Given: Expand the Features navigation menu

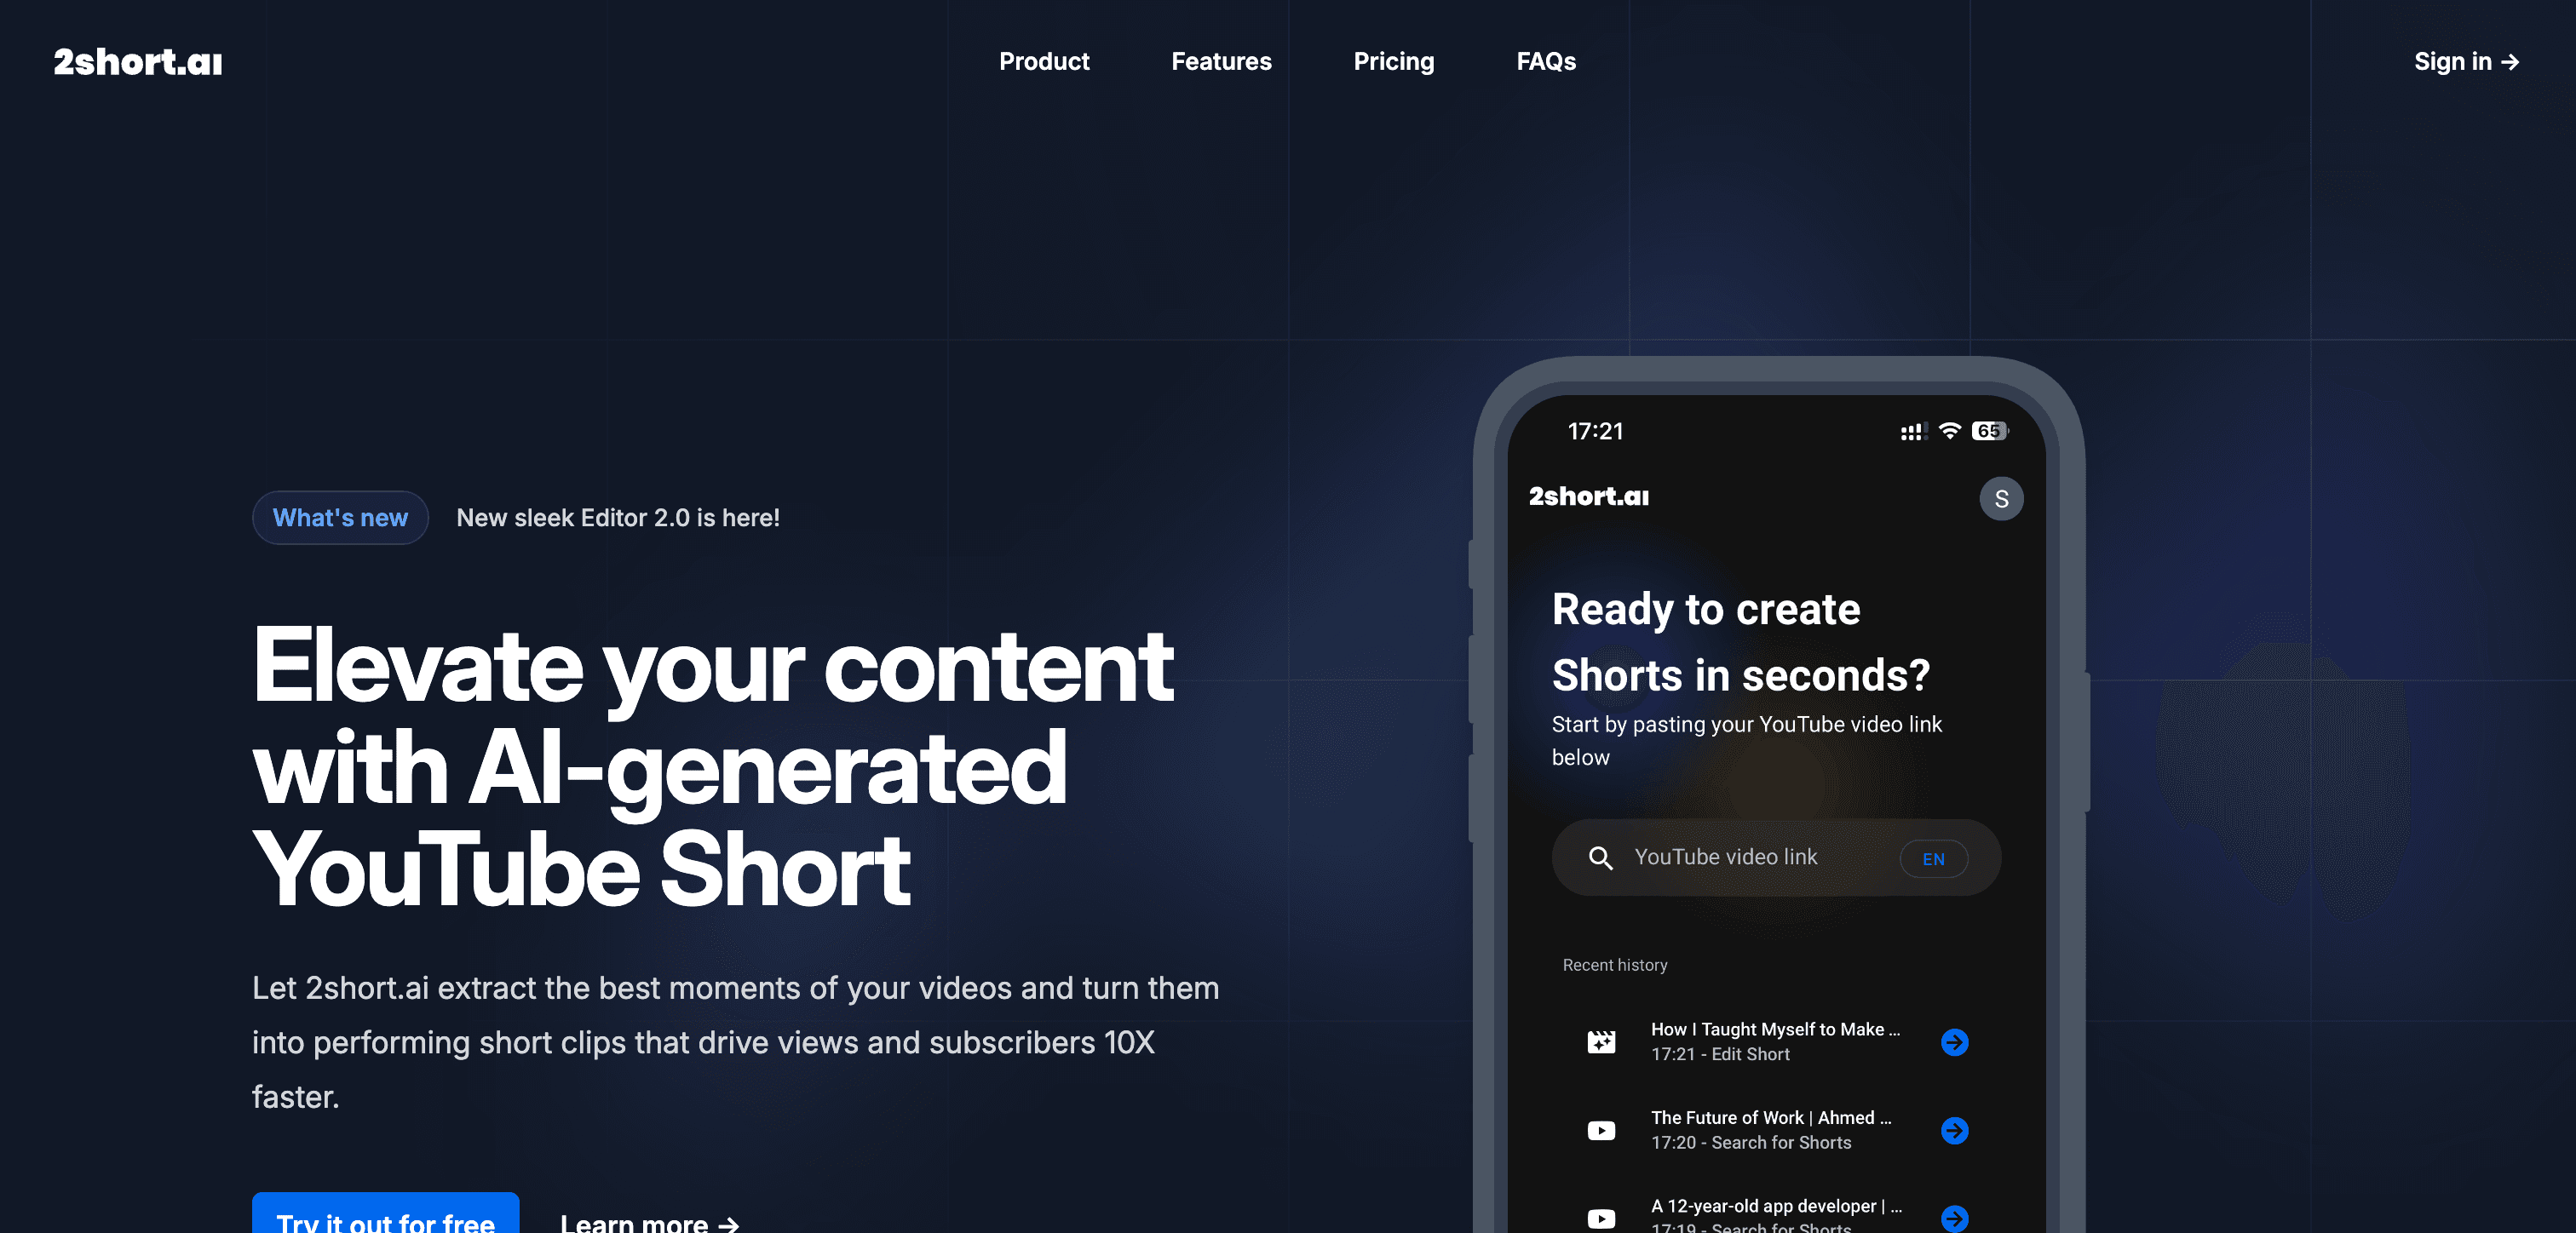Looking at the screenshot, I should [x=1221, y=60].
